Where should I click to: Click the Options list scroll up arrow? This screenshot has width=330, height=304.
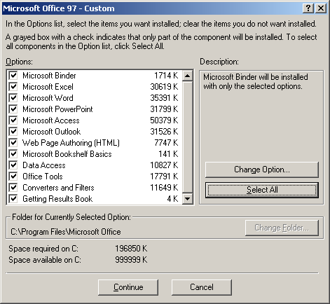point(187,76)
